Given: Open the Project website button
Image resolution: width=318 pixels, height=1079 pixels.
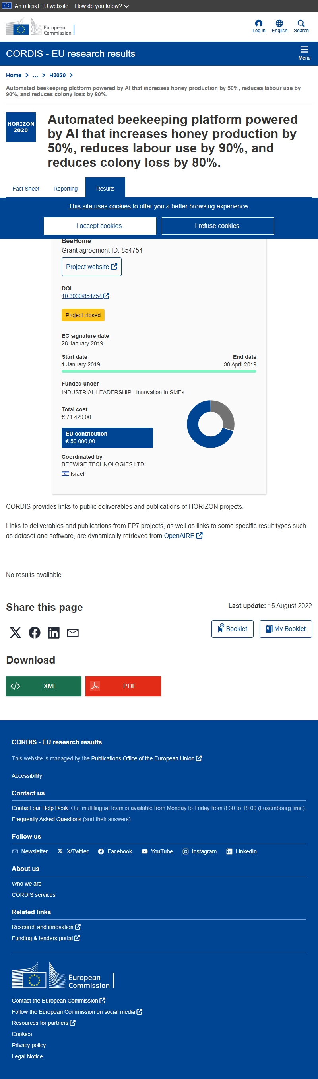Looking at the screenshot, I should pos(92,267).
